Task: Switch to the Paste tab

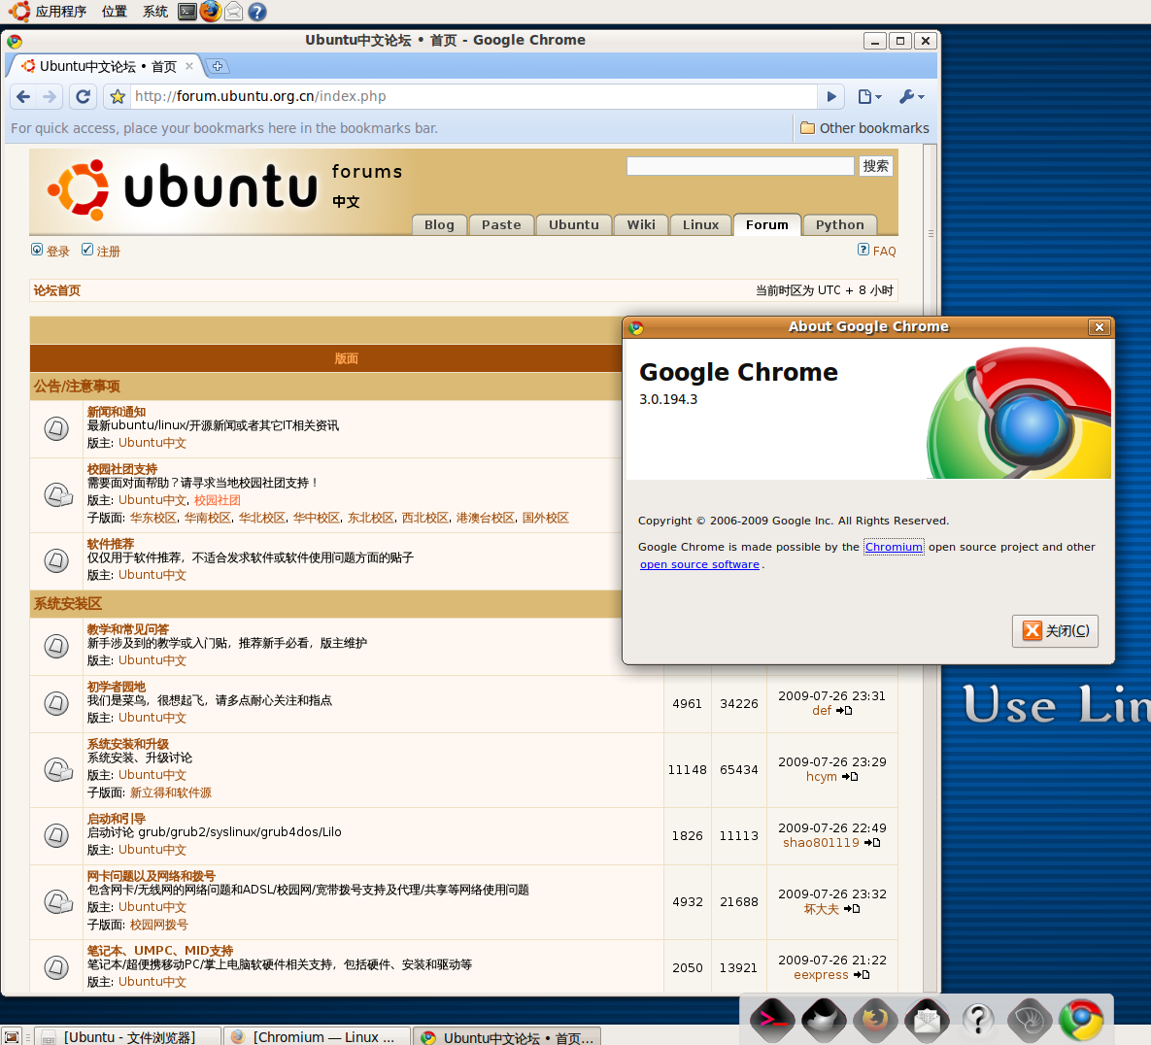Action: coord(501,224)
